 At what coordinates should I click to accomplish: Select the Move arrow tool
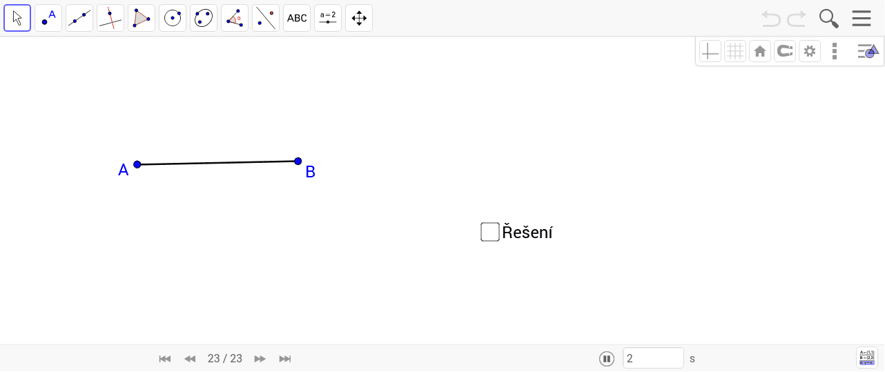pos(17,18)
